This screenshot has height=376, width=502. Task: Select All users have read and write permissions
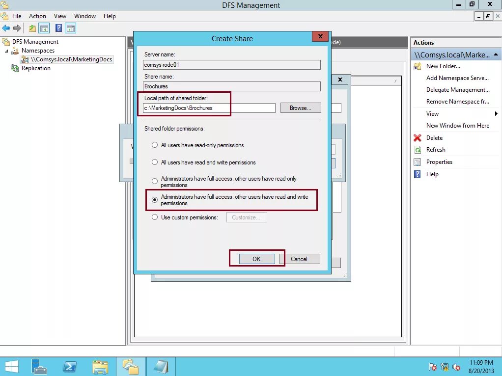tap(155, 162)
